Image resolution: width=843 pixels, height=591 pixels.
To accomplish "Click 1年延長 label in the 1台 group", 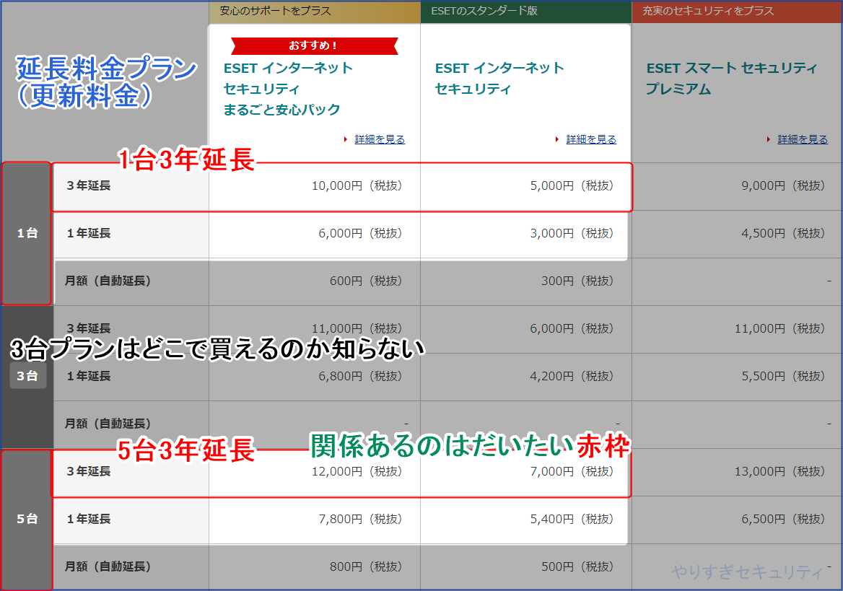I will (89, 233).
